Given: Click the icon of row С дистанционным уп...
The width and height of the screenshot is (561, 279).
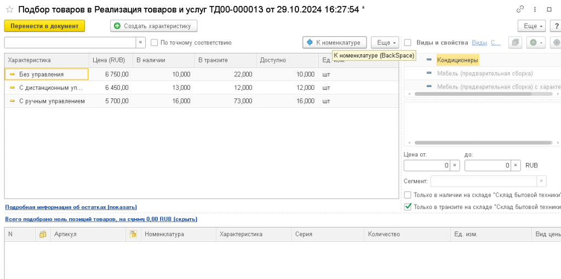Looking at the screenshot, I should click(x=12, y=88).
